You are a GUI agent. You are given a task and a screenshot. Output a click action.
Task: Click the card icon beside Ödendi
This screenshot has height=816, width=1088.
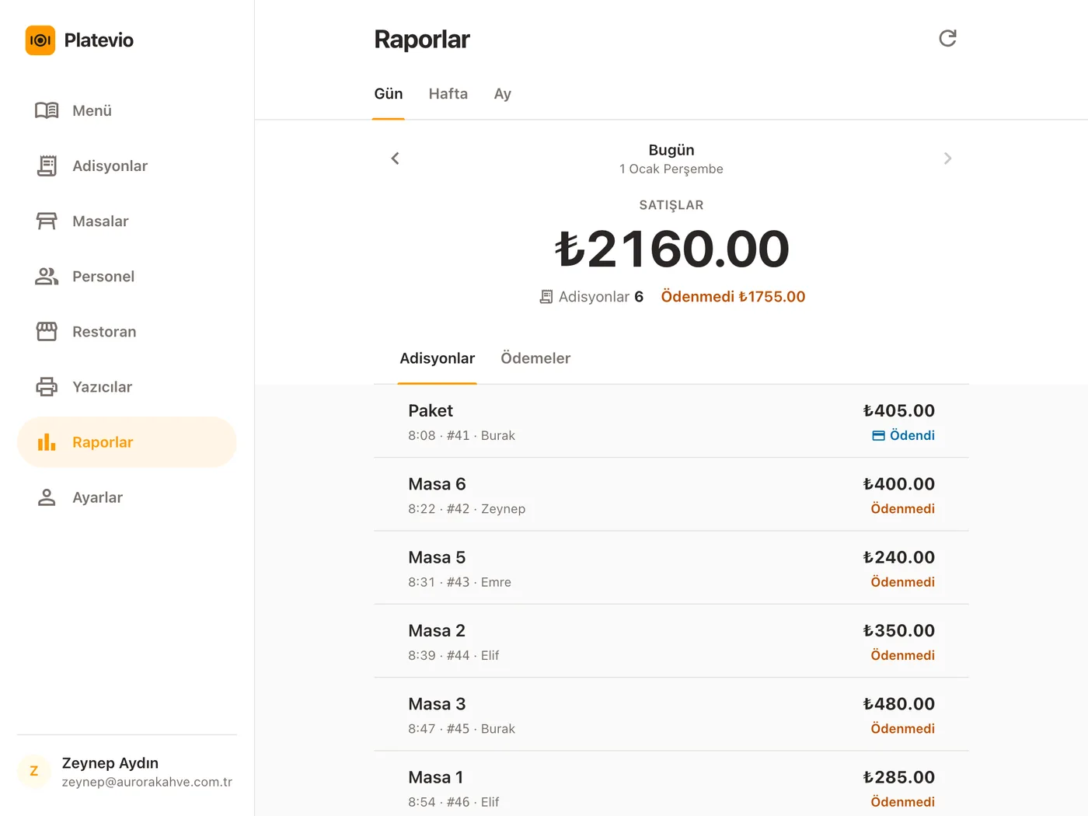878,436
